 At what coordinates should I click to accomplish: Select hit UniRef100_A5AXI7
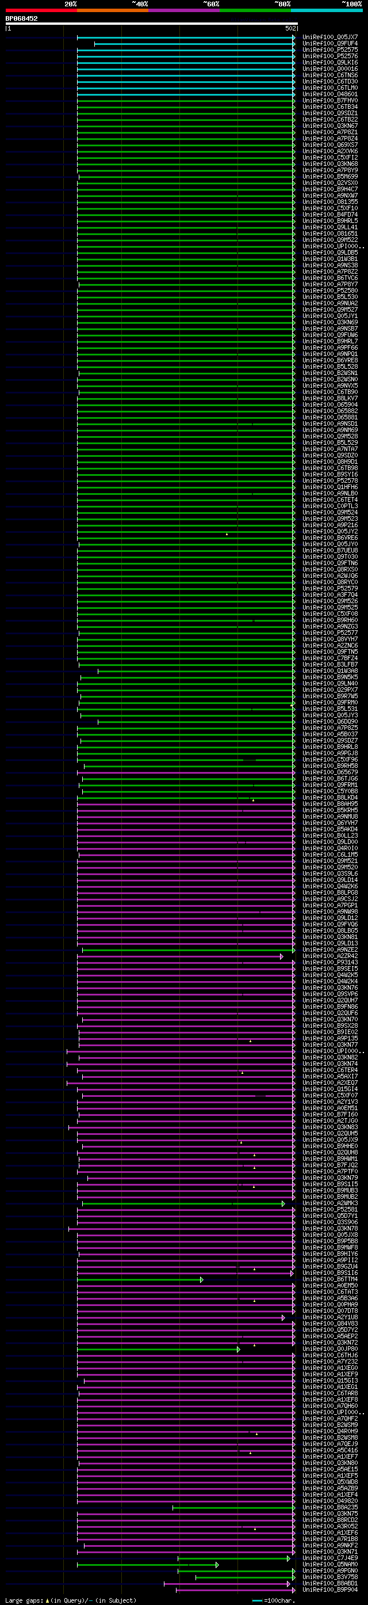click(330, 1077)
